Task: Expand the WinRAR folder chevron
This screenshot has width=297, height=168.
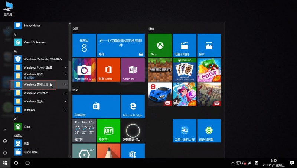Action: (65, 109)
